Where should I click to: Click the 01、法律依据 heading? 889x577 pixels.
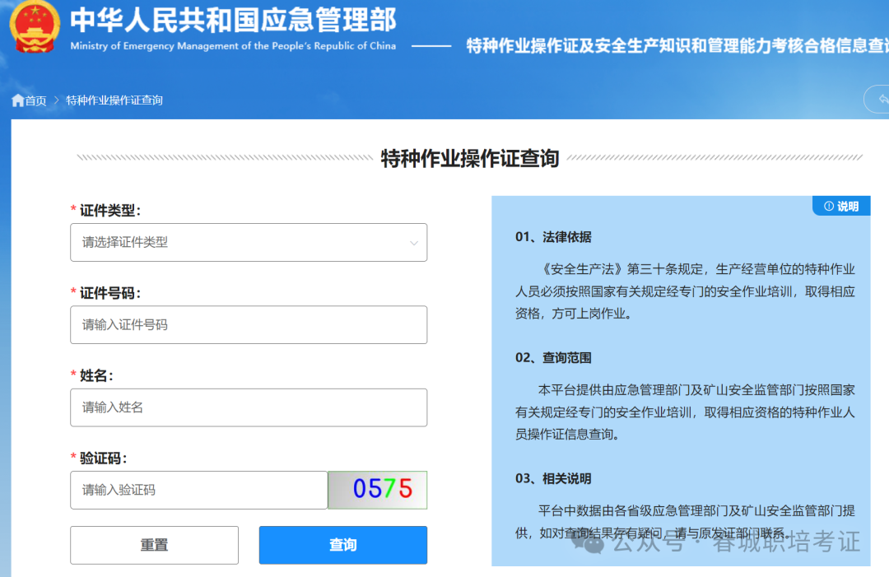(553, 237)
